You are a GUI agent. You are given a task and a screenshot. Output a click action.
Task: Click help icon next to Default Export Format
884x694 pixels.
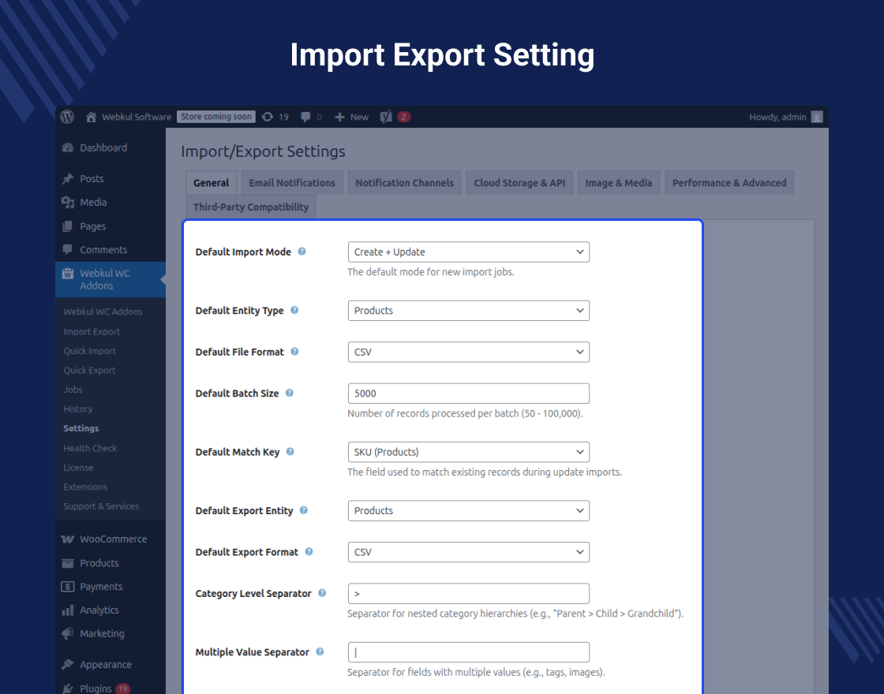309,552
